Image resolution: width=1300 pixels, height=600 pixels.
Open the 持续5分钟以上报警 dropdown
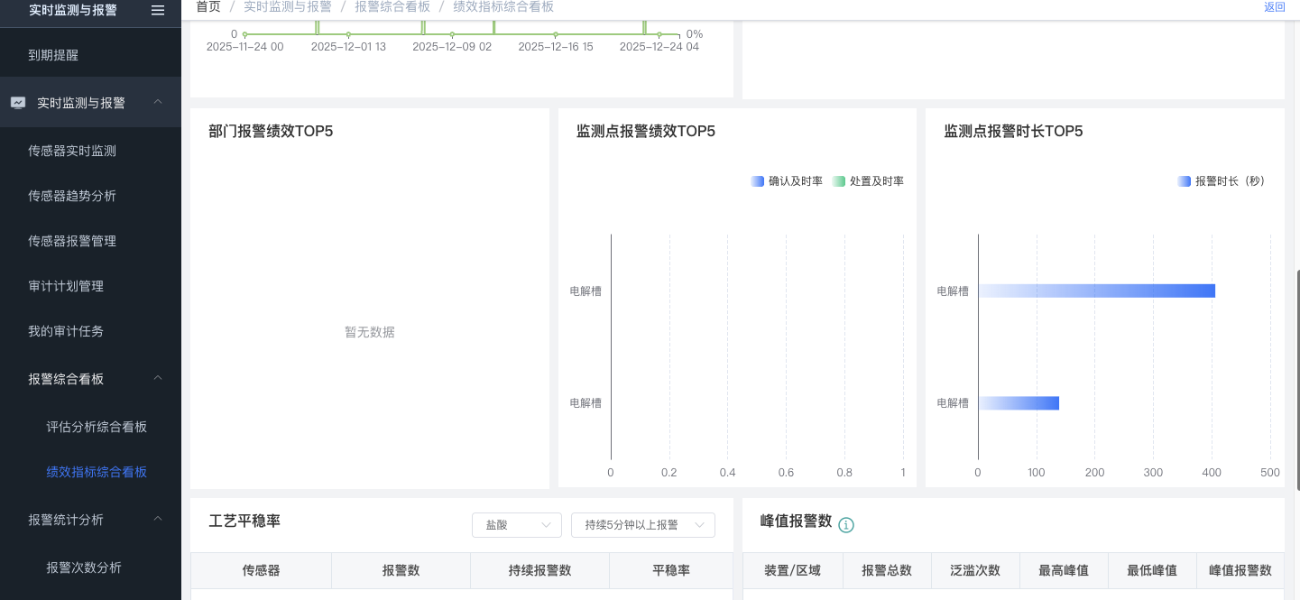click(x=642, y=525)
